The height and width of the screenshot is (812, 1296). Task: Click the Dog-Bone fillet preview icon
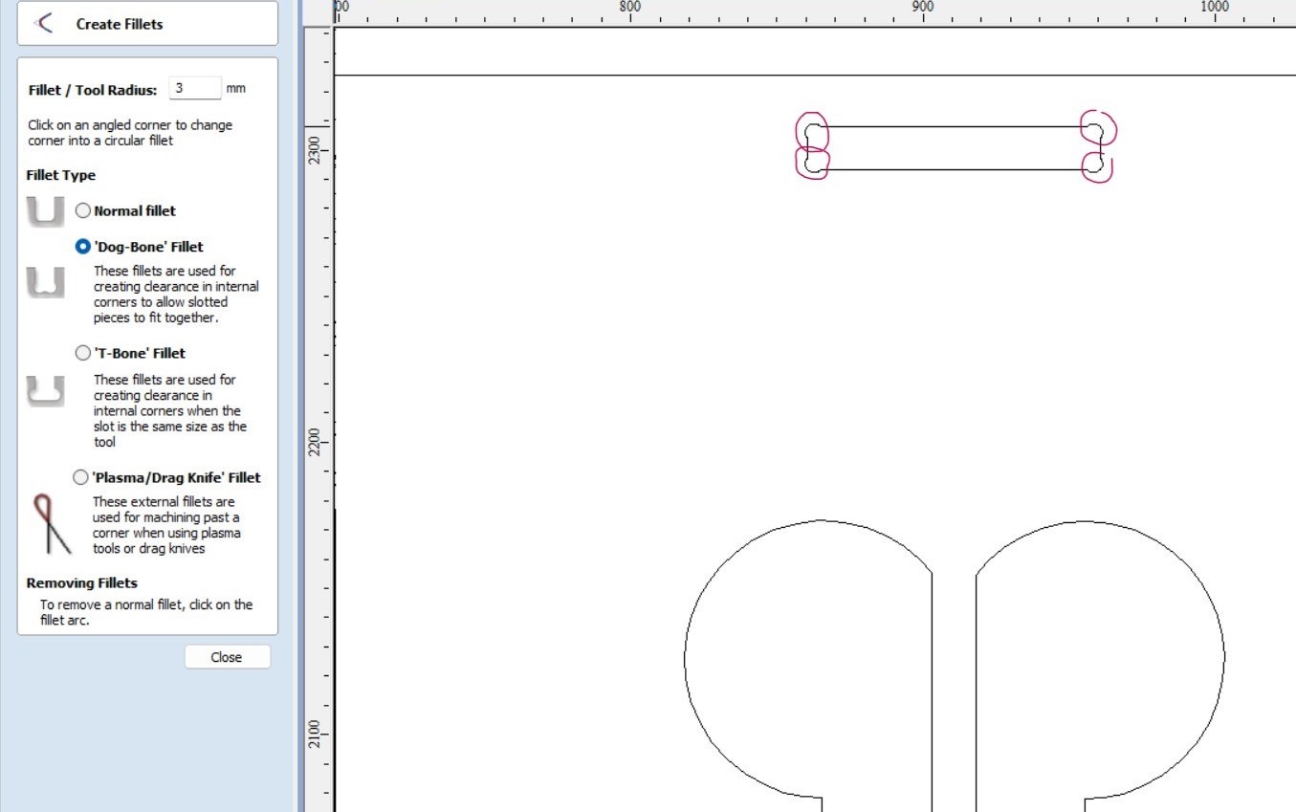46,282
